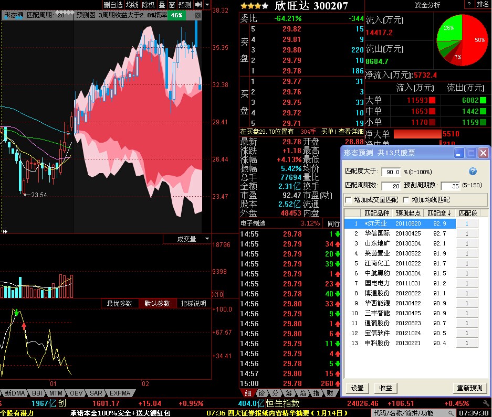492x417 pixels.
Task: Sort by the 匹配度 column header
Action: click(x=439, y=213)
